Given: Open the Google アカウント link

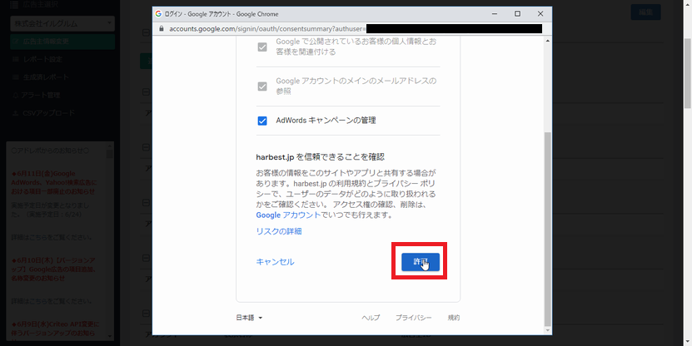Looking at the screenshot, I should [x=288, y=215].
